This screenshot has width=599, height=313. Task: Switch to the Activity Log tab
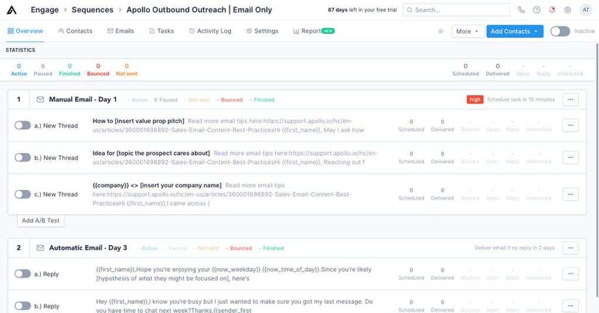pyautogui.click(x=210, y=31)
